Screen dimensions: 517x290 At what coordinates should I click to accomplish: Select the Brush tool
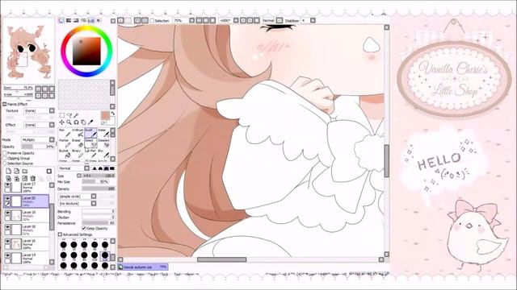tap(90, 133)
